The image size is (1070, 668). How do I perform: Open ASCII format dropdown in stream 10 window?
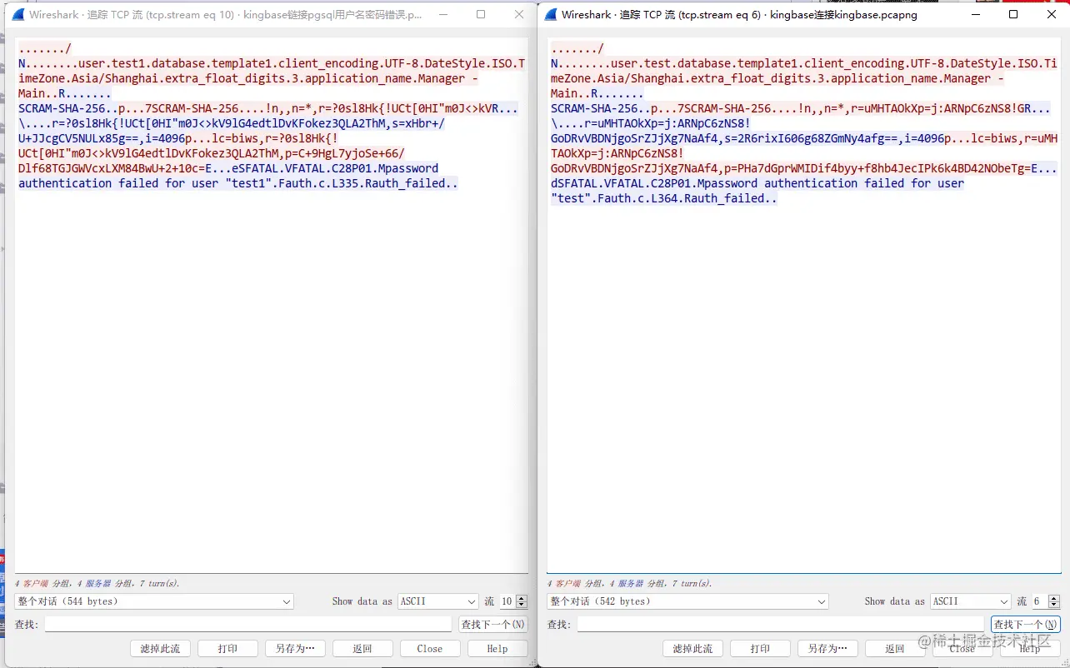[x=438, y=601]
